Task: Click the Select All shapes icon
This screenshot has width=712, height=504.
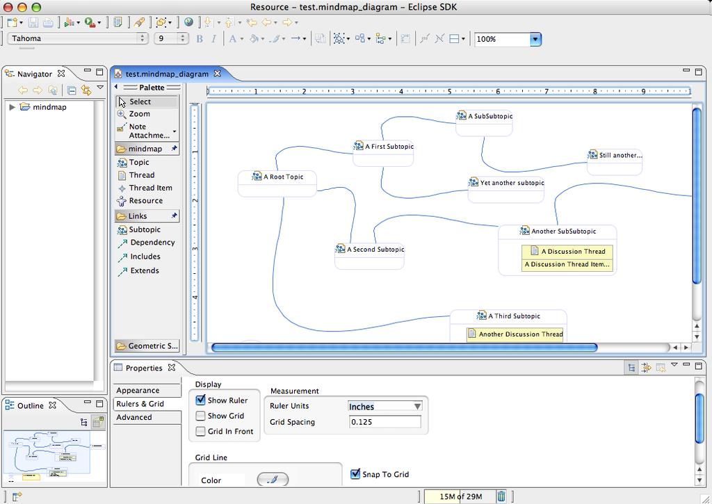Action: pyautogui.click(x=339, y=39)
